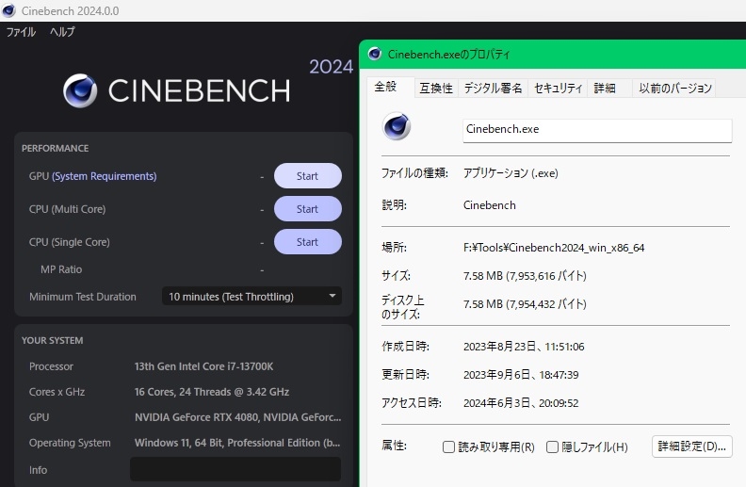Switch to the 互換性 tab

(436, 88)
